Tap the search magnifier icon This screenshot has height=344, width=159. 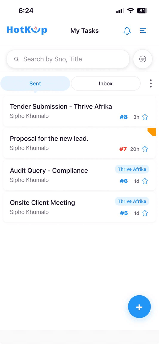coord(17,59)
